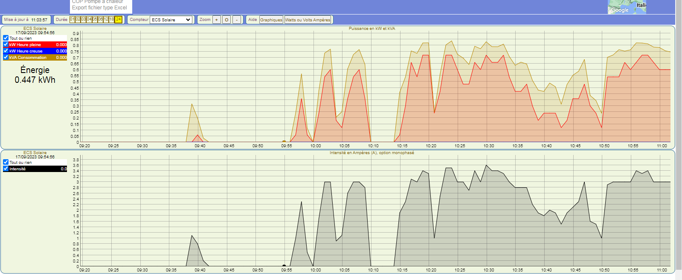Open the Compteur 'ECS Solaire' dropdown

pyautogui.click(x=171, y=20)
